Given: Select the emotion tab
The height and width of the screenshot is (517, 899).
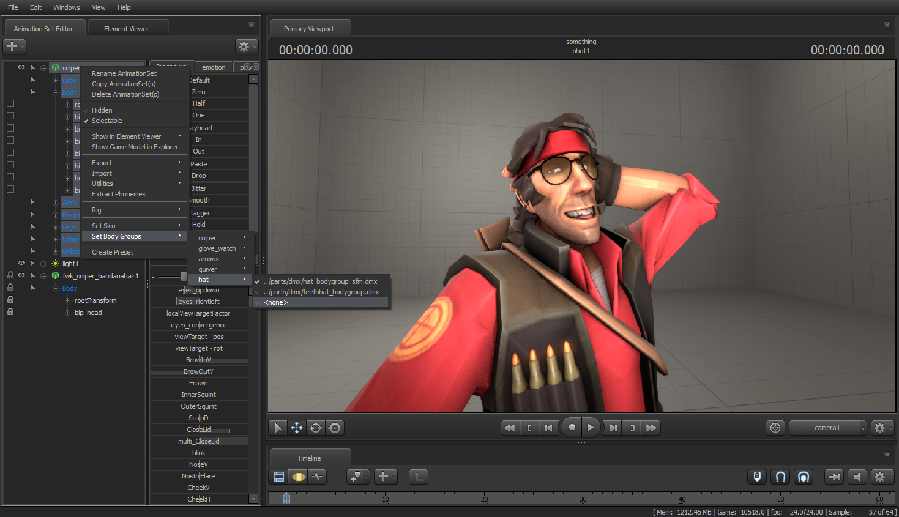Looking at the screenshot, I should coord(214,67).
